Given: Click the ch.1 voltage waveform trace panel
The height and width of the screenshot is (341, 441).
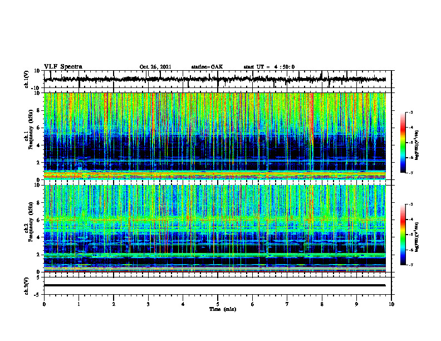Looking at the screenshot, I should point(218,79).
